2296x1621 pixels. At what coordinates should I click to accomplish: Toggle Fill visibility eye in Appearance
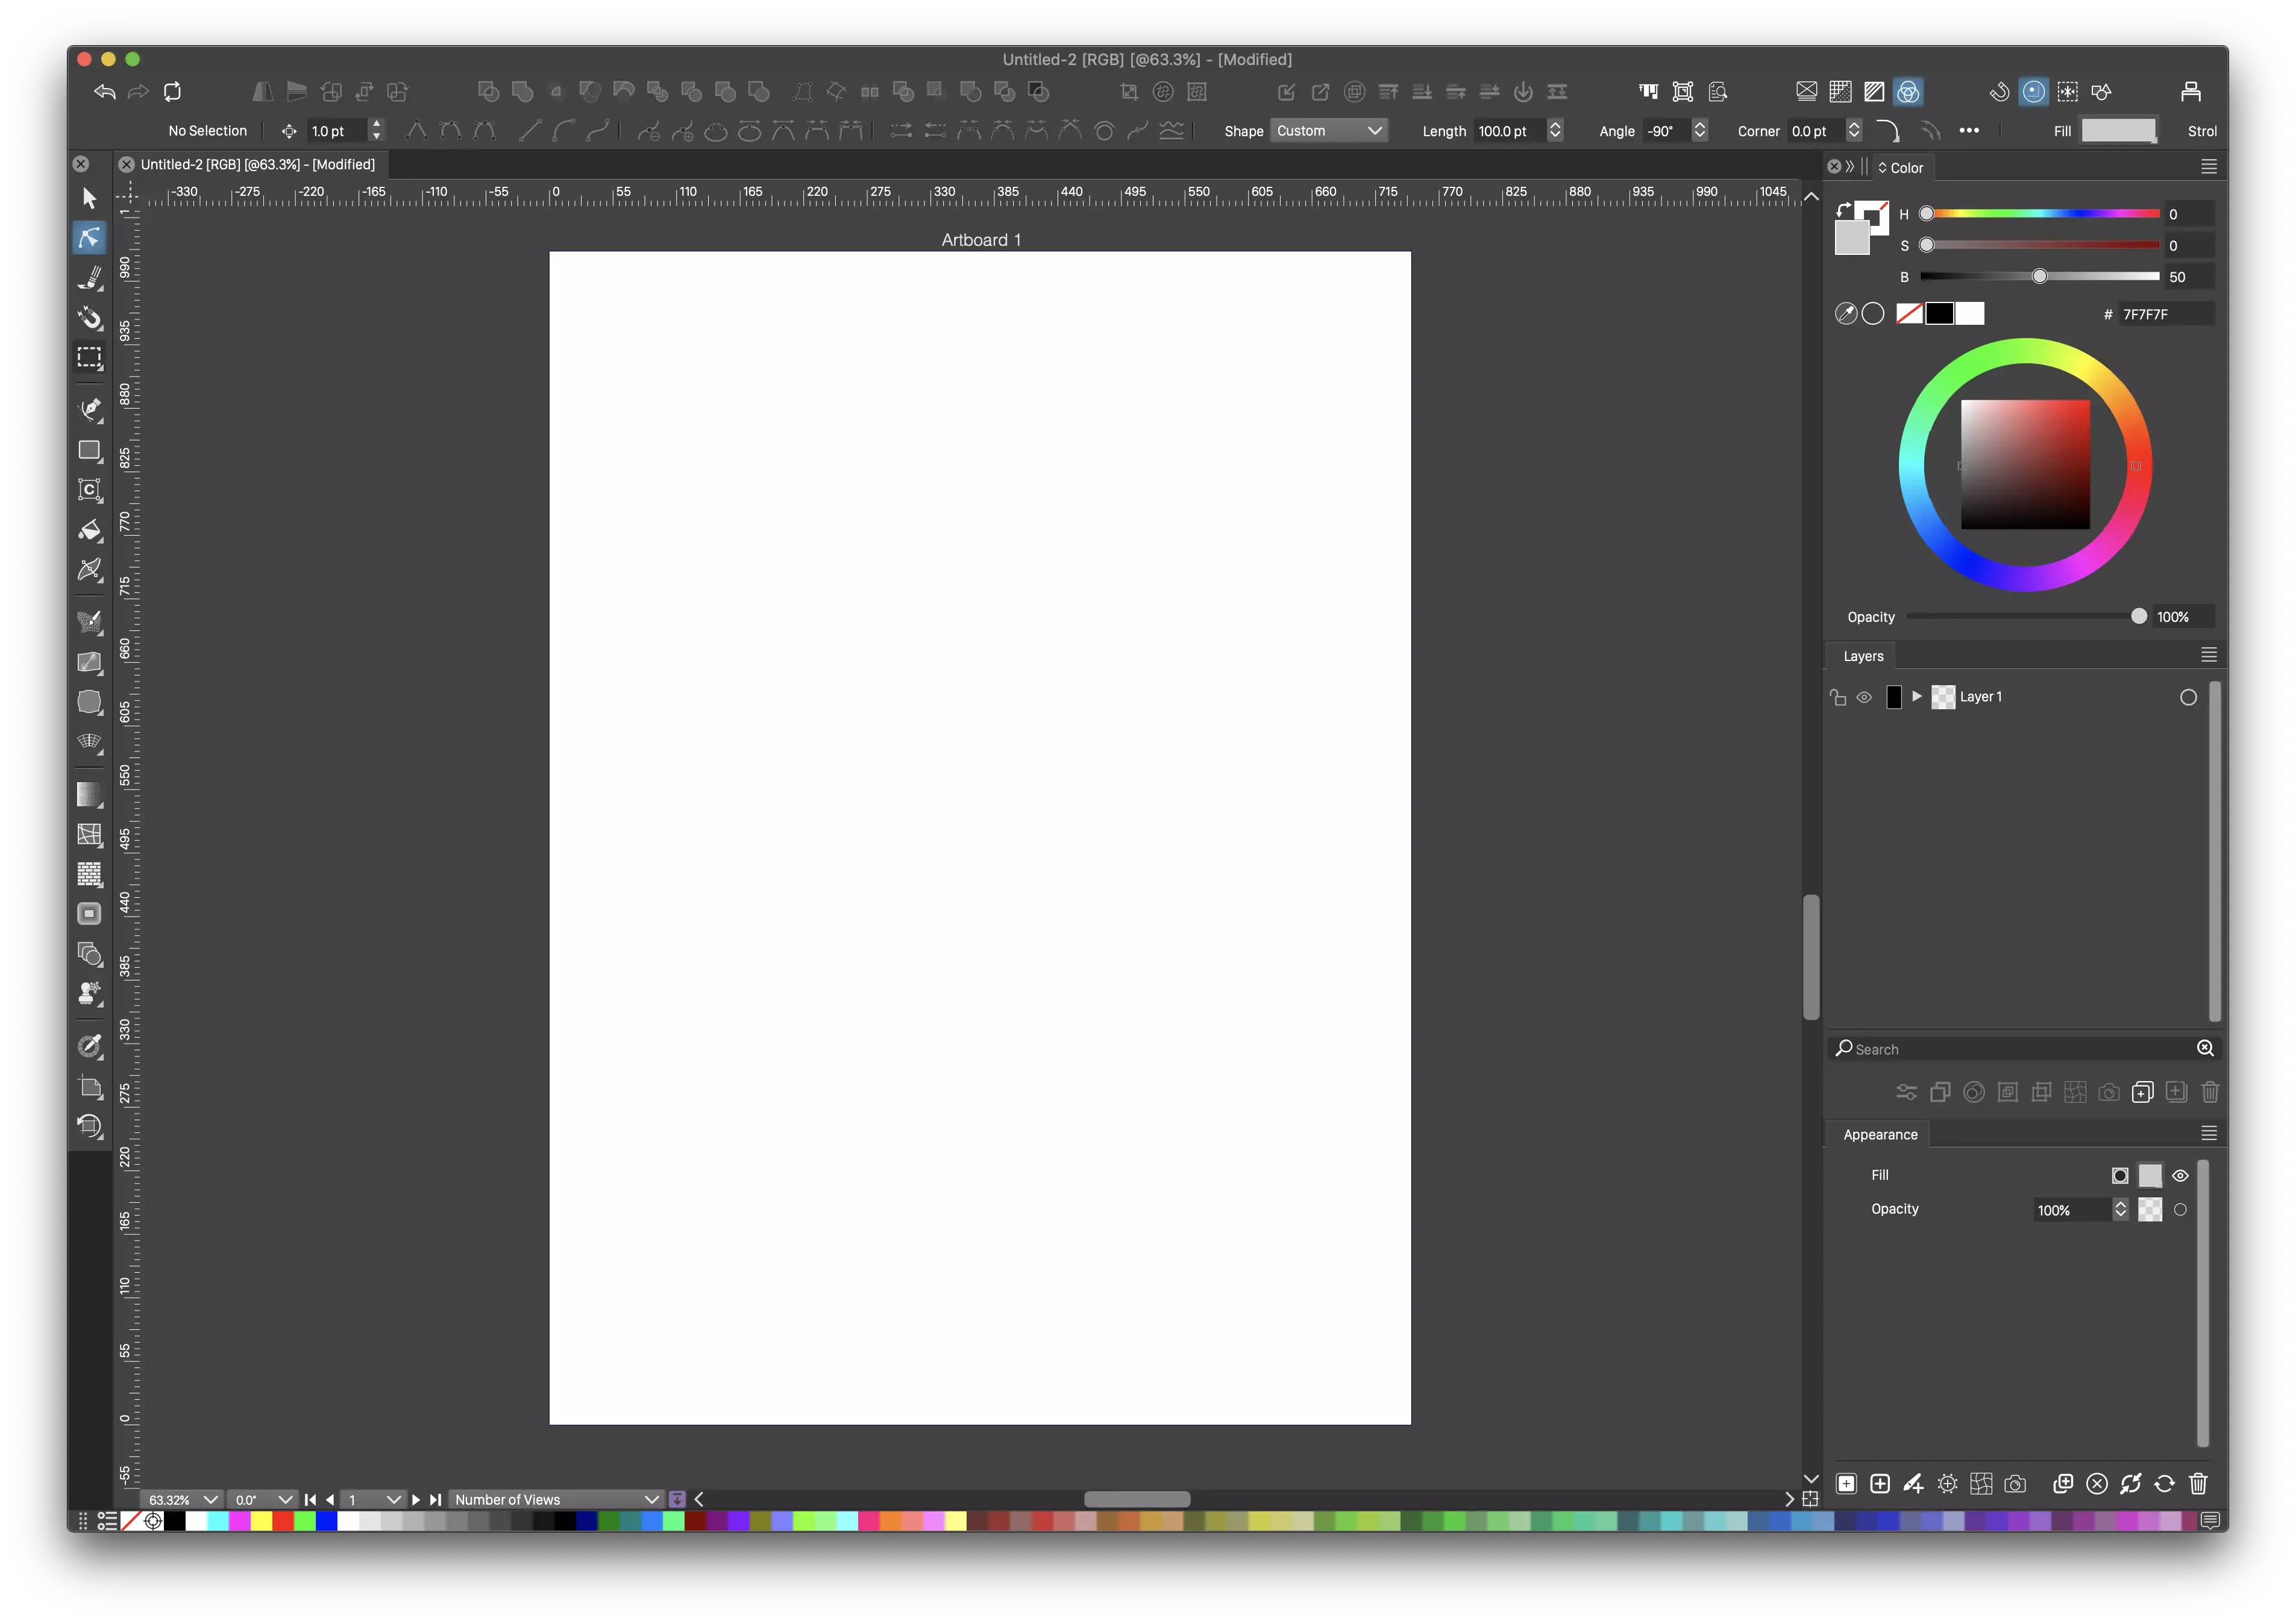pos(2180,1176)
